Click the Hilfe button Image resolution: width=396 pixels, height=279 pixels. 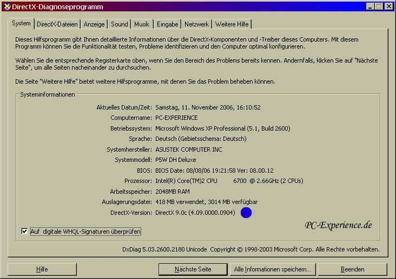[x=42, y=269]
